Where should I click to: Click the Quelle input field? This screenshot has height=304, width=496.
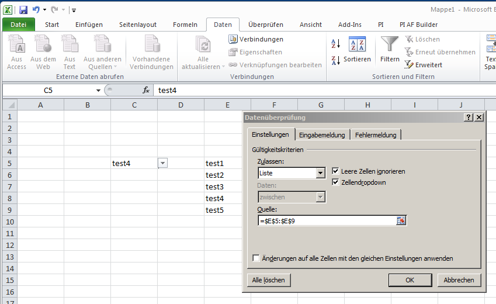[x=327, y=221]
